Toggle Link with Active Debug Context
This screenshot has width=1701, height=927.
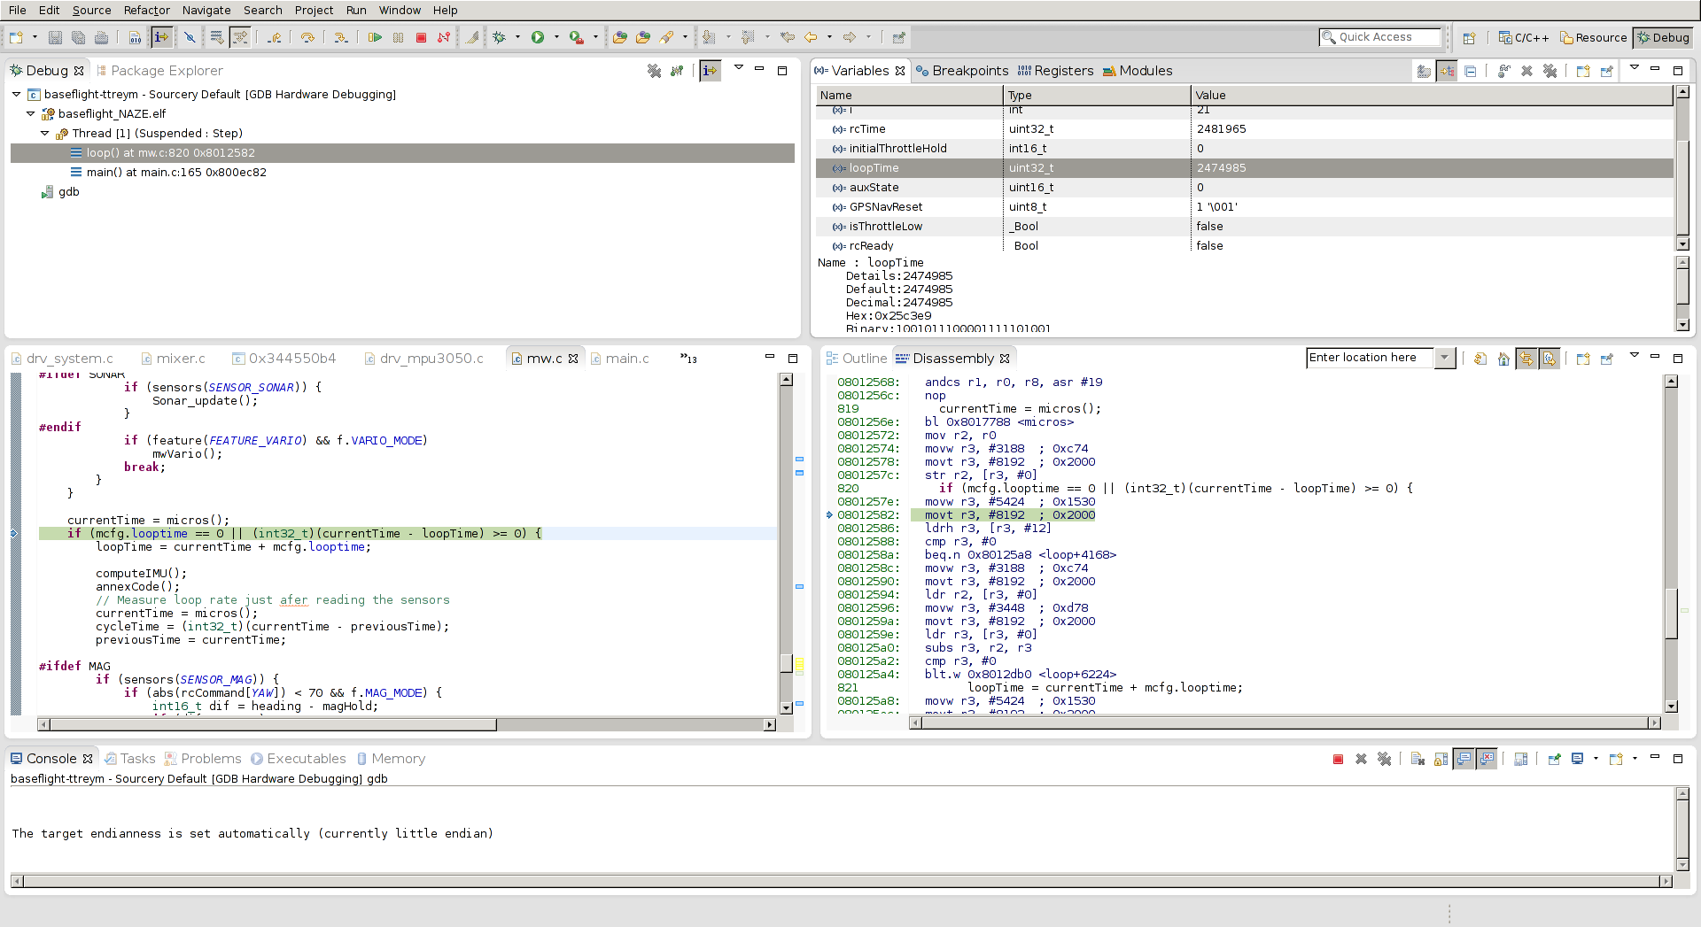click(x=1526, y=359)
